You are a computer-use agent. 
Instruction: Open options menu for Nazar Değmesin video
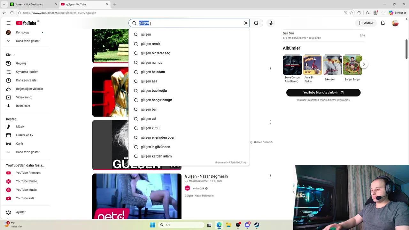pyautogui.click(x=270, y=175)
